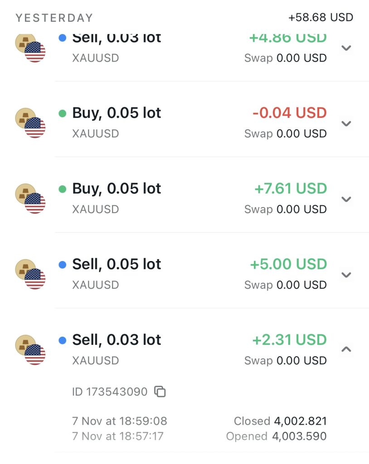Click the YESTERDAY section header
Viewport: 369px width, 464px height.
click(54, 18)
